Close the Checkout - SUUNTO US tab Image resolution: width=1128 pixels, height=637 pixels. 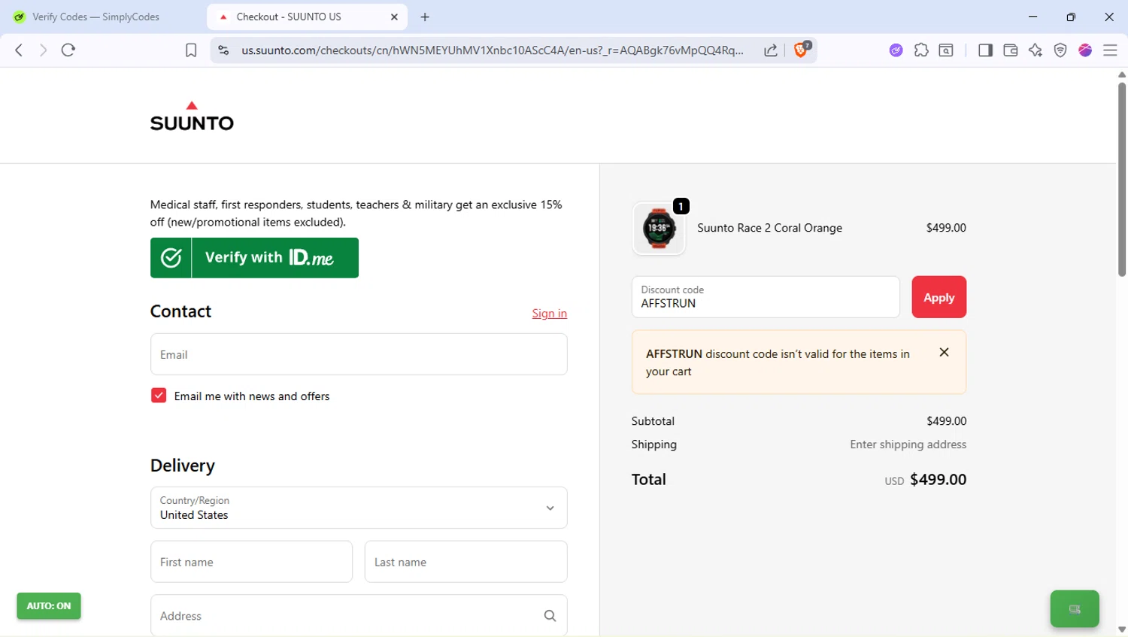coord(394,17)
